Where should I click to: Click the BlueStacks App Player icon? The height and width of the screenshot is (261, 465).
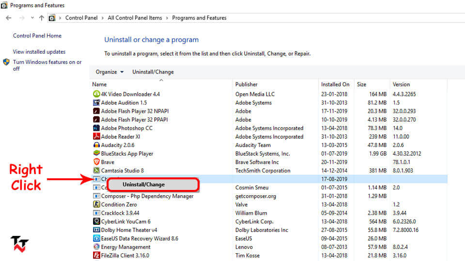point(96,153)
